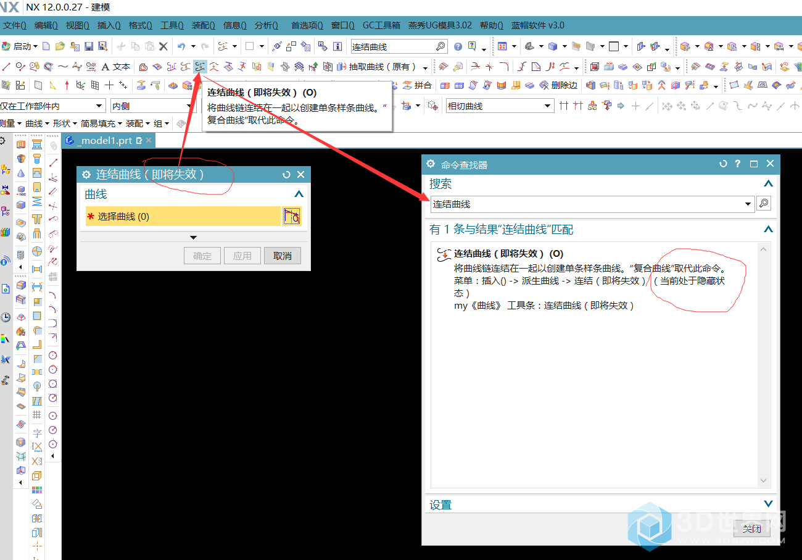Open the 文件 menu
Viewport: 802px width, 560px height.
click(x=15, y=25)
